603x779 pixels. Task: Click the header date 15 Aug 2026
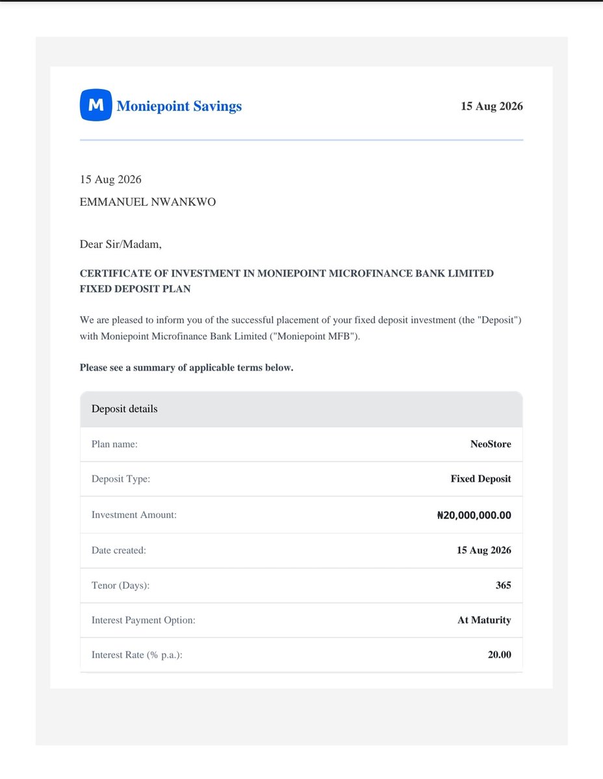click(x=492, y=106)
